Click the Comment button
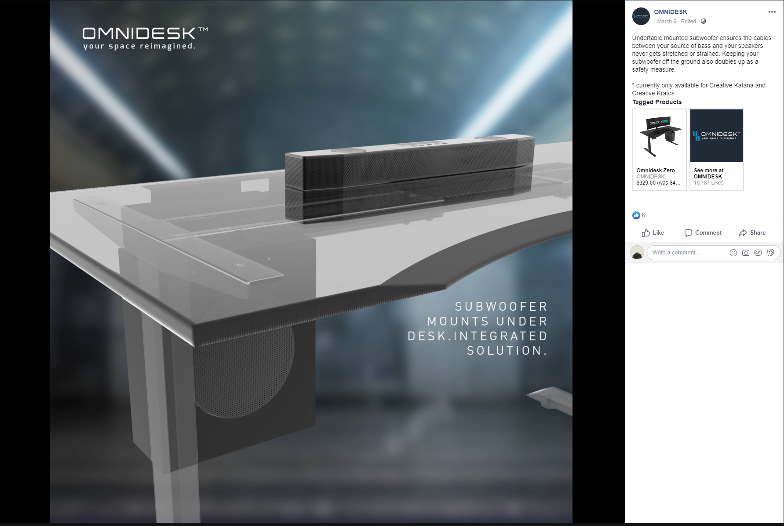The width and height of the screenshot is (784, 526). (x=703, y=233)
